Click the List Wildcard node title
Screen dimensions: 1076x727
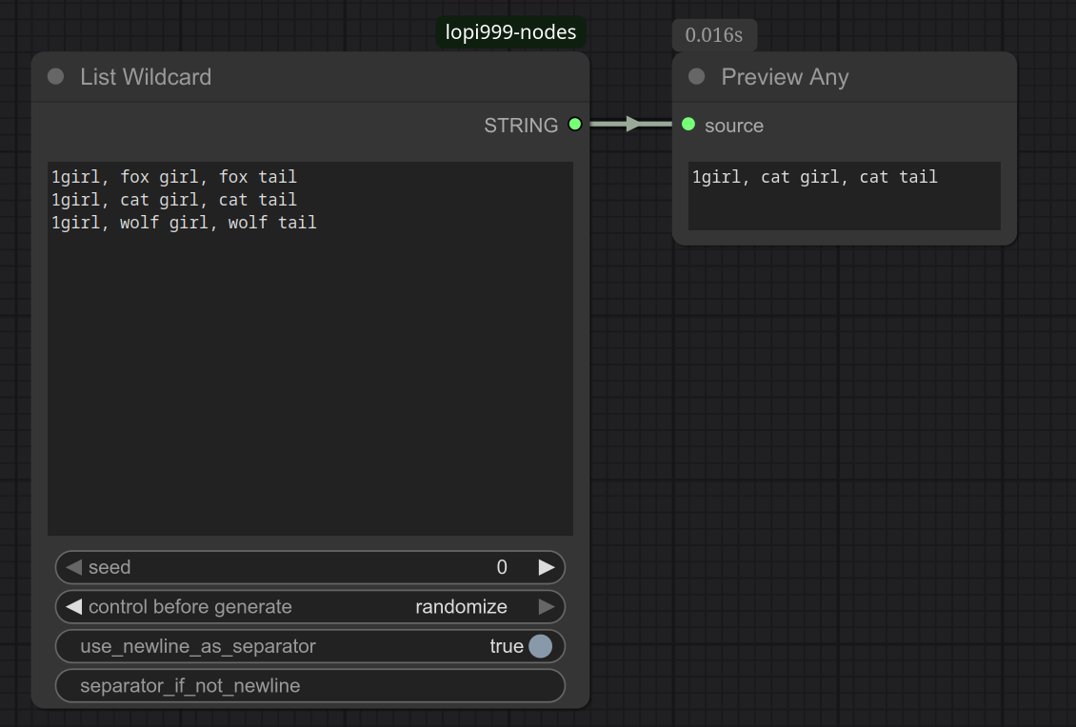146,77
